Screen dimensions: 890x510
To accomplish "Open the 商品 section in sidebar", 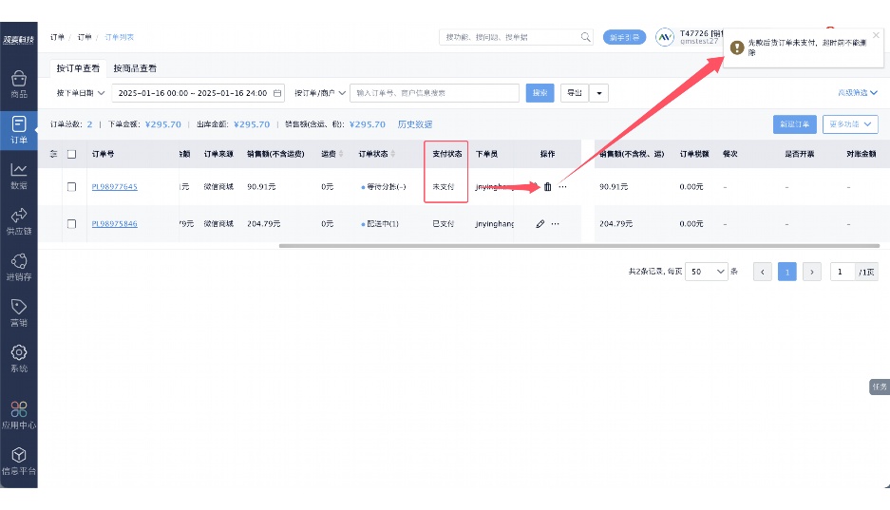I will (19, 85).
